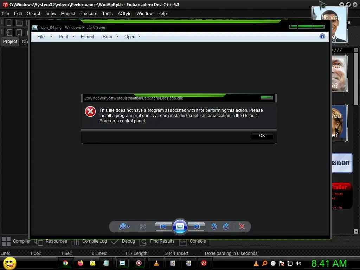Open the Edit menu in Dev-C++

coord(18,14)
